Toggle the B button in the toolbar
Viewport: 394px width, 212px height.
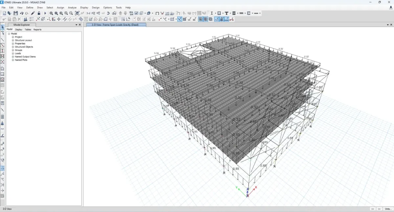pos(206,19)
